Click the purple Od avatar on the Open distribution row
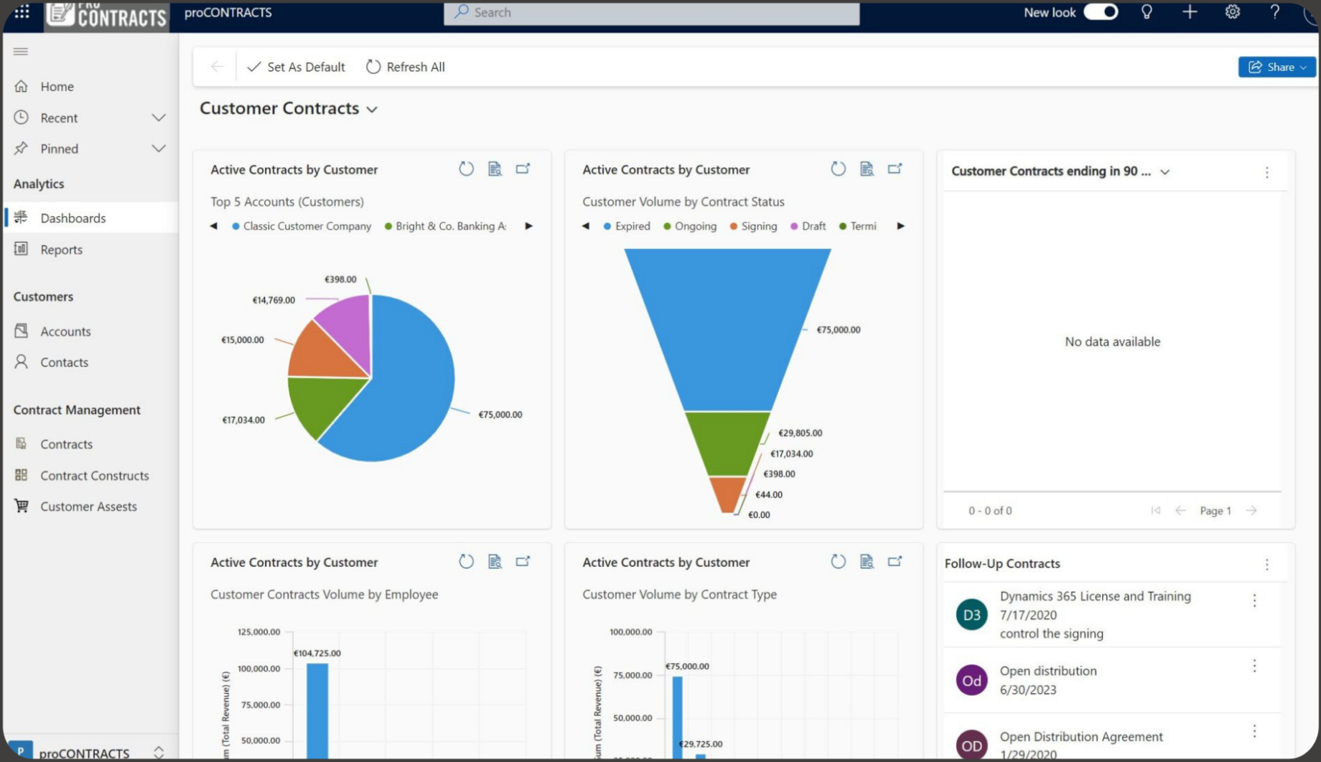Image resolution: width=1321 pixels, height=762 pixels. click(x=971, y=680)
